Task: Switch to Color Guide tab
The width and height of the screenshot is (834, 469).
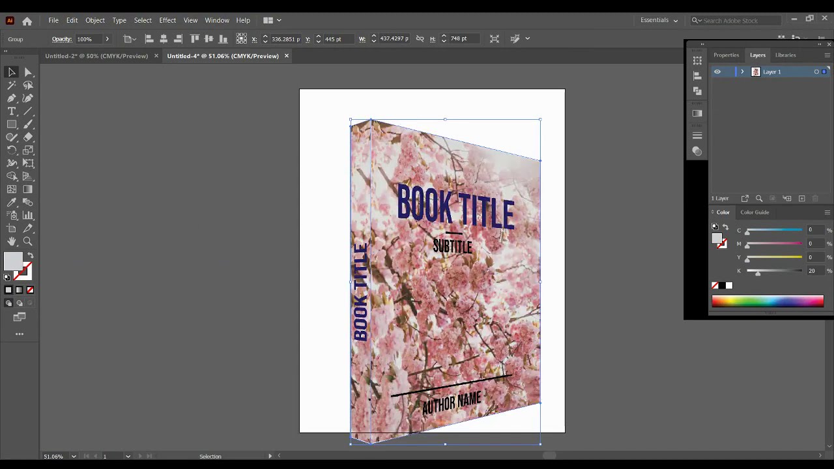Action: [x=755, y=212]
